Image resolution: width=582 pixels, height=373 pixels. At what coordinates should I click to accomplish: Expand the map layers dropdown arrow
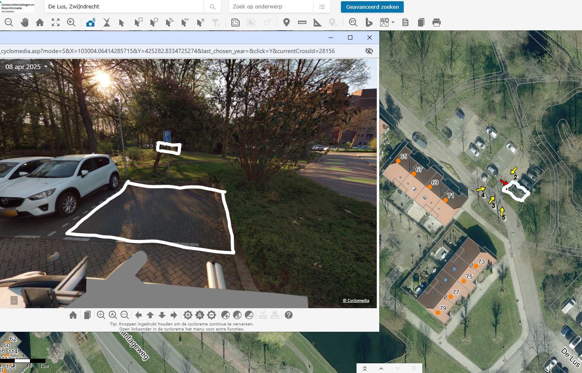(393, 23)
